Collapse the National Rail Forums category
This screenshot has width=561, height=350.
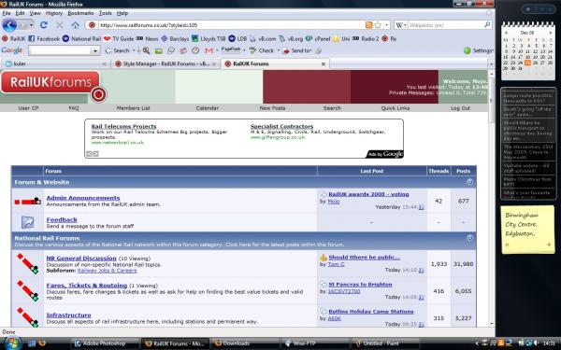tap(469, 238)
